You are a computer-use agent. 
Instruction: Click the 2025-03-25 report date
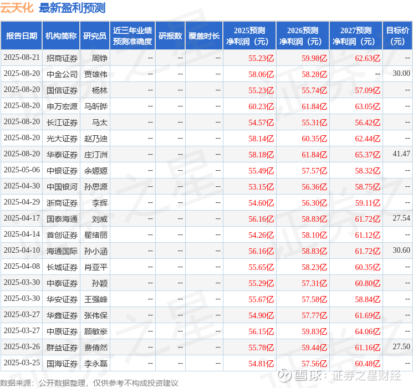click(22, 363)
